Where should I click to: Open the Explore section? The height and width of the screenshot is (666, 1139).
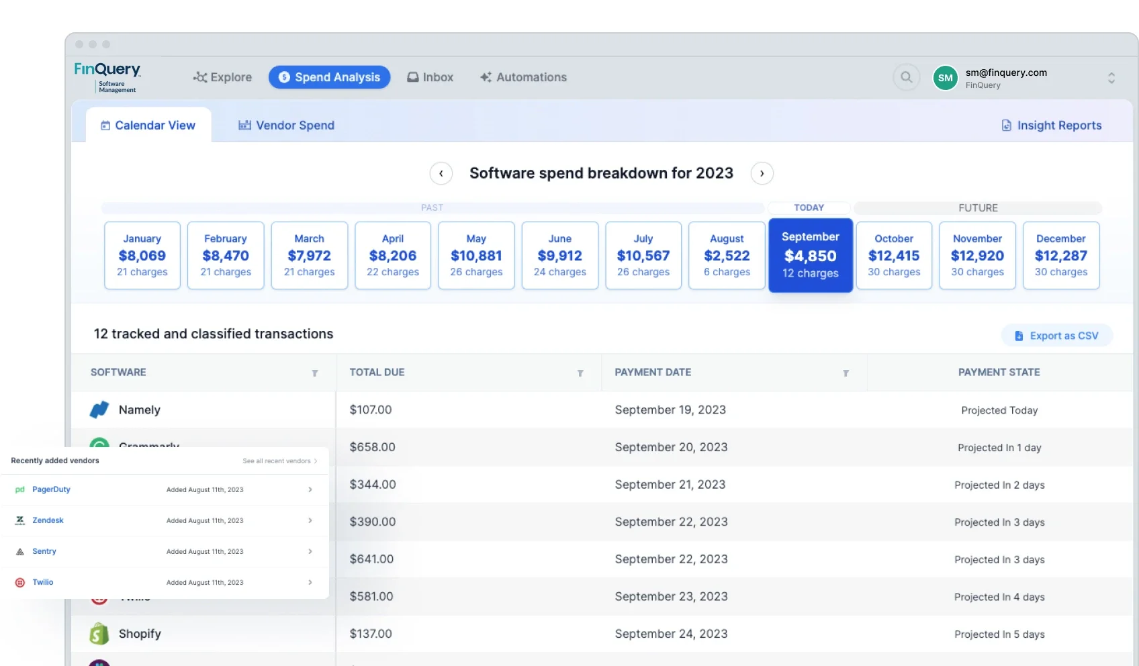click(x=222, y=77)
